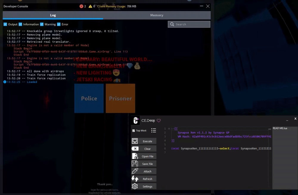The height and width of the screenshot is (195, 298).
Task: Click the local SynapseXen code line
Action: [221, 149]
